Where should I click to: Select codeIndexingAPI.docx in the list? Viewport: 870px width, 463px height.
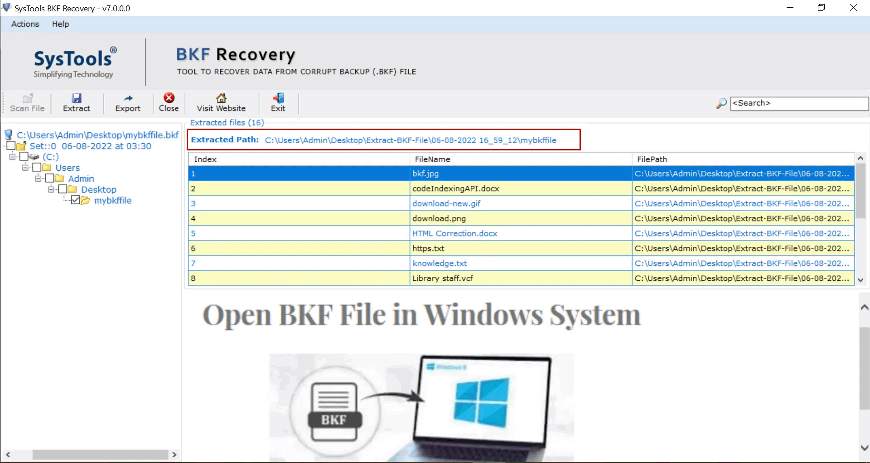[456, 188]
